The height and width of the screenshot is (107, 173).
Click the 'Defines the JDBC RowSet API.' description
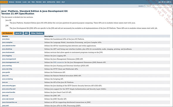click(x=56, y=99)
